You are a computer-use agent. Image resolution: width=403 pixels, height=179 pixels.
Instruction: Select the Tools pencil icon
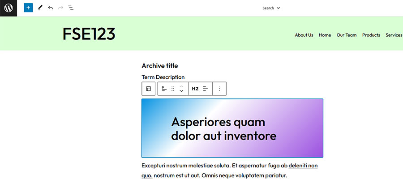tap(40, 8)
